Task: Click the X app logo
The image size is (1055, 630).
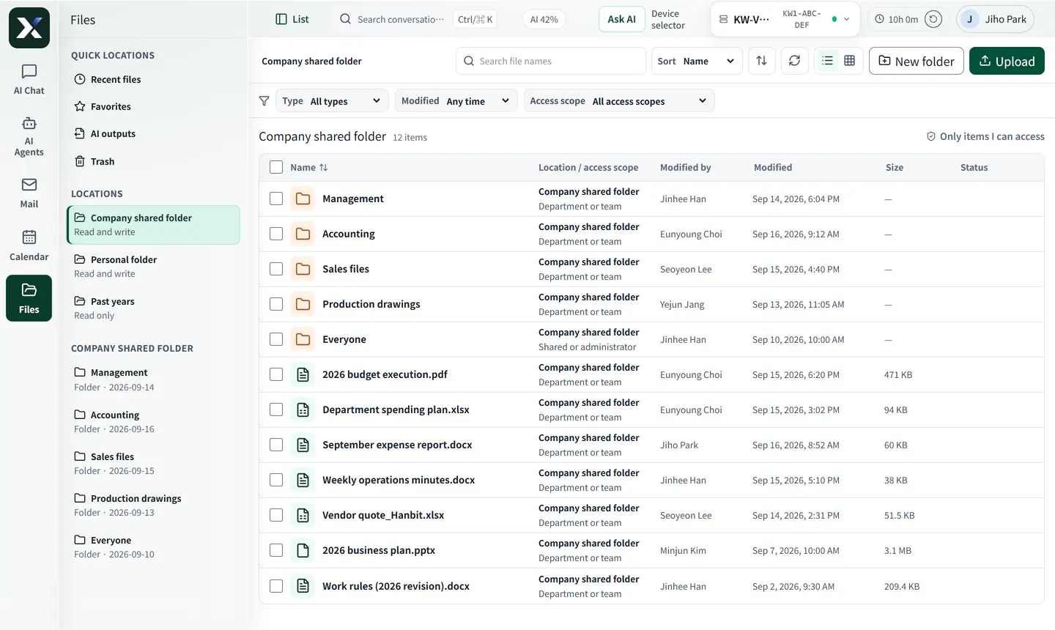Action: click(29, 28)
